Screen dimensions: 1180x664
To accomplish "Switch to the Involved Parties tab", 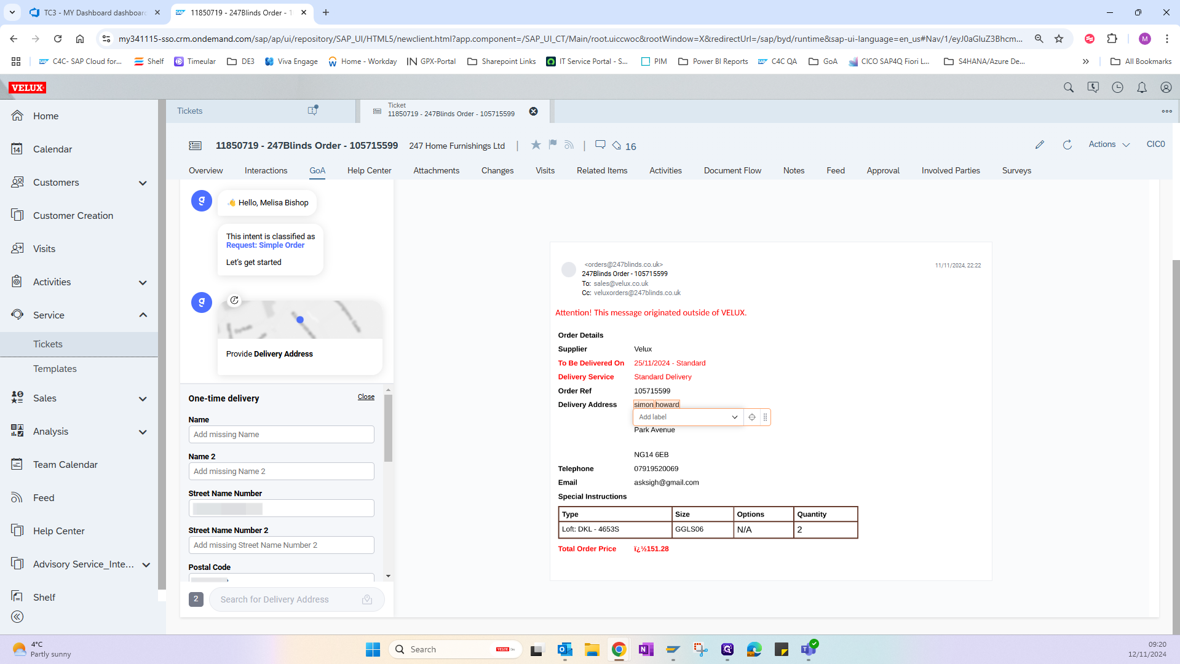I will (951, 170).
